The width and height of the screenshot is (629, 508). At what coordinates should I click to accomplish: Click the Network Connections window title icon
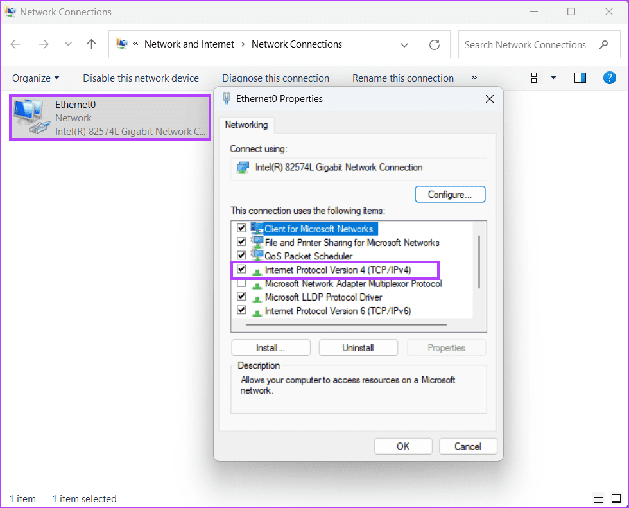pos(10,12)
